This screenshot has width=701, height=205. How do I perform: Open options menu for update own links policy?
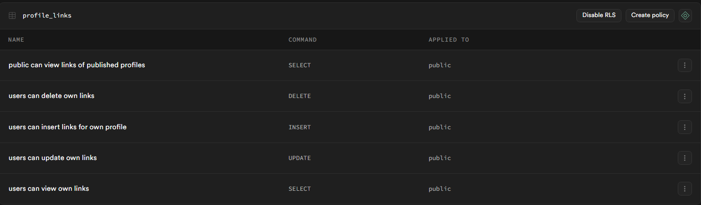point(684,158)
